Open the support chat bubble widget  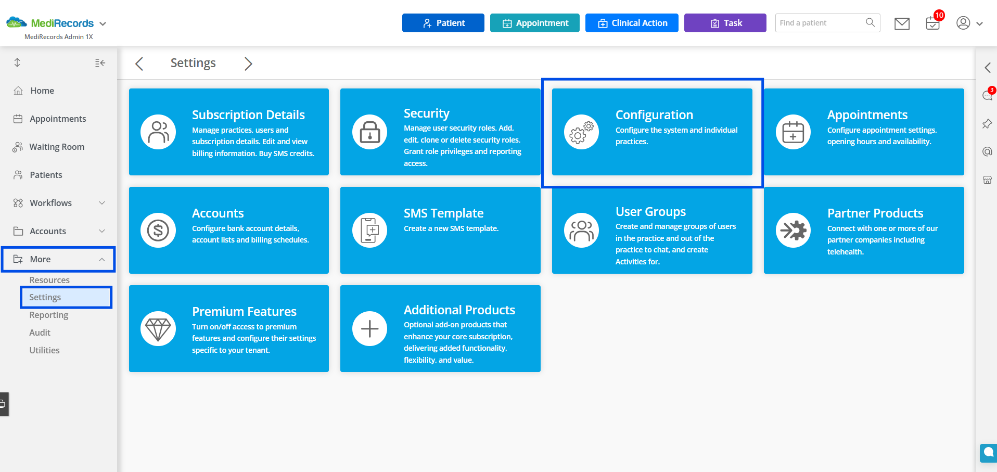coord(988,453)
